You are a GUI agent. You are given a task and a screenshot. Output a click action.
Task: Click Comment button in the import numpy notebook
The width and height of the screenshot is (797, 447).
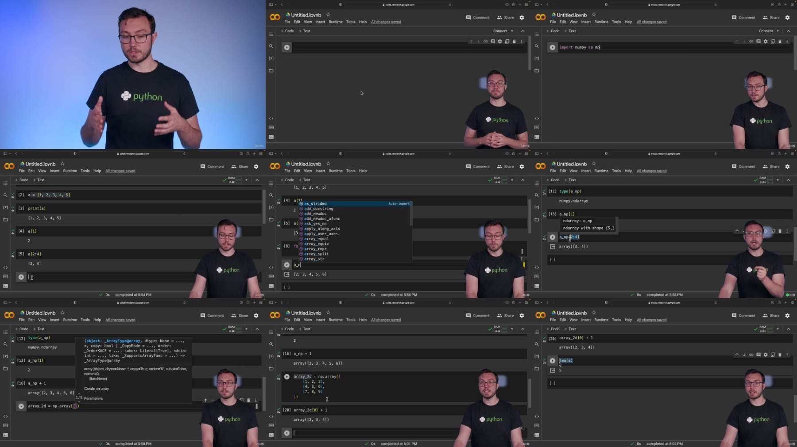click(743, 18)
